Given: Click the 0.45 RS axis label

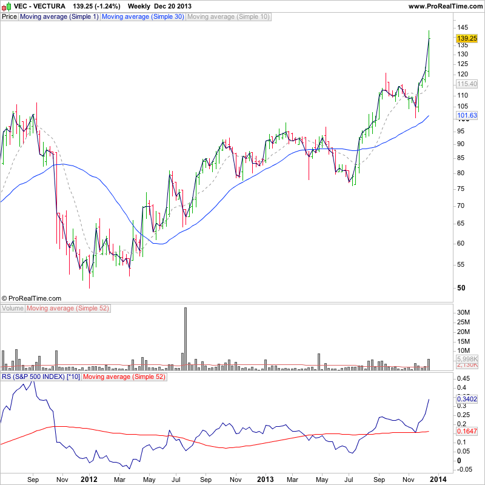Looking at the screenshot, I should (463, 378).
